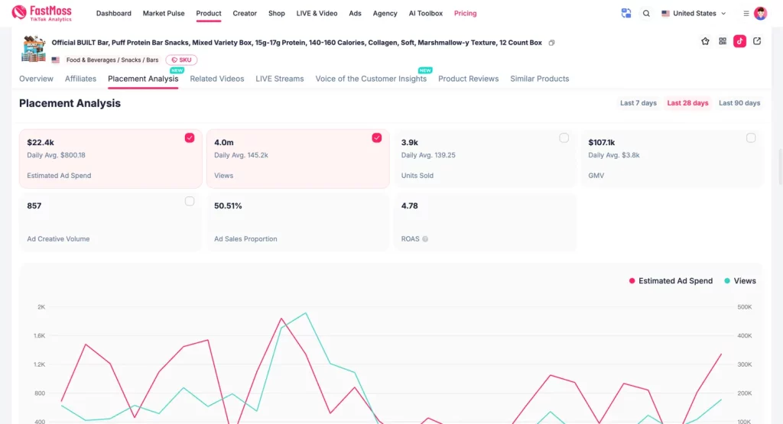Check the Ad Creative Volume checkbox

tap(190, 201)
